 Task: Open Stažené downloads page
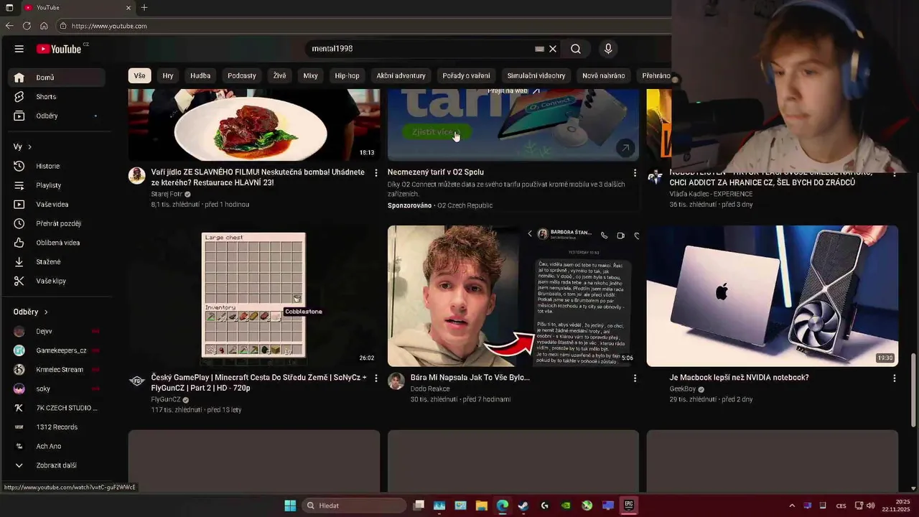pos(57,262)
